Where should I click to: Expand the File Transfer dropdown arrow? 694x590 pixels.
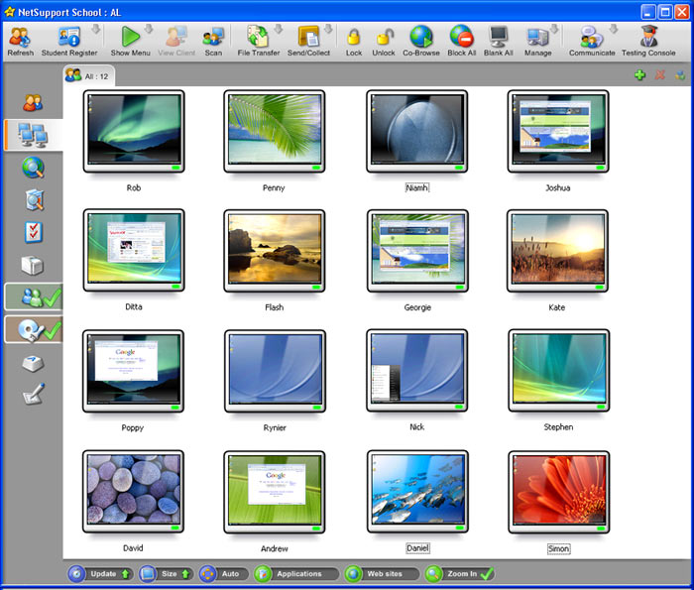(x=278, y=30)
